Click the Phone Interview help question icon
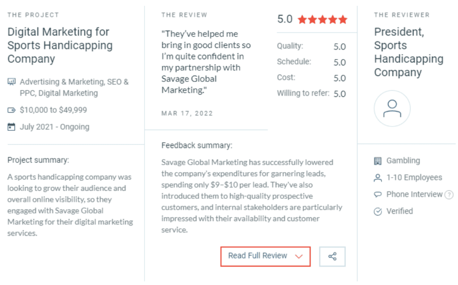 pyautogui.click(x=449, y=195)
